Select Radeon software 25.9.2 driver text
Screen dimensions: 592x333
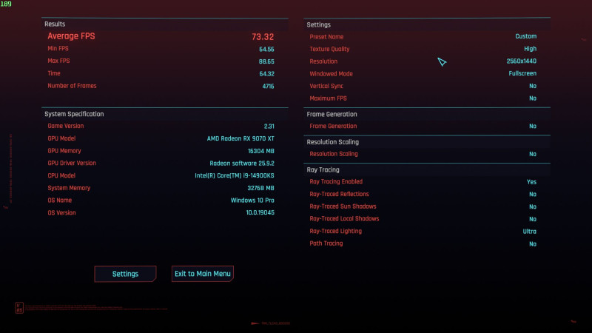(242, 164)
